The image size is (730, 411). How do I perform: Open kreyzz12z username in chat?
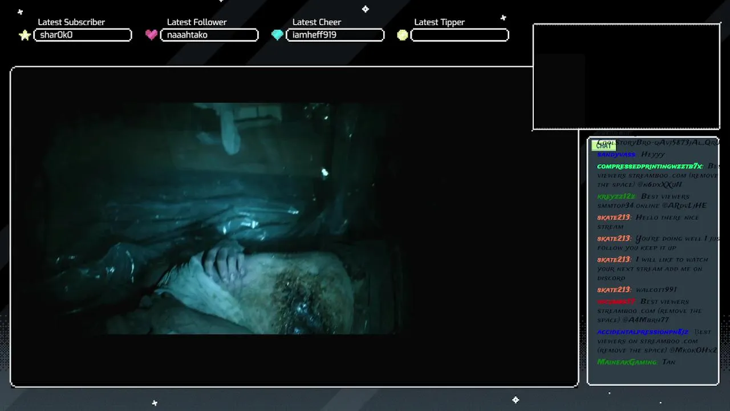(616, 196)
